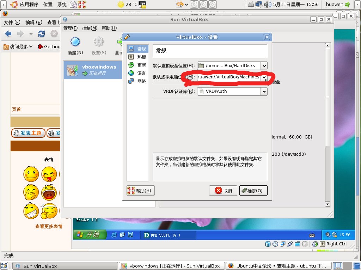Open Firefox 编辑(E) menu
This screenshot has height=270, width=361.
tap(33, 22)
